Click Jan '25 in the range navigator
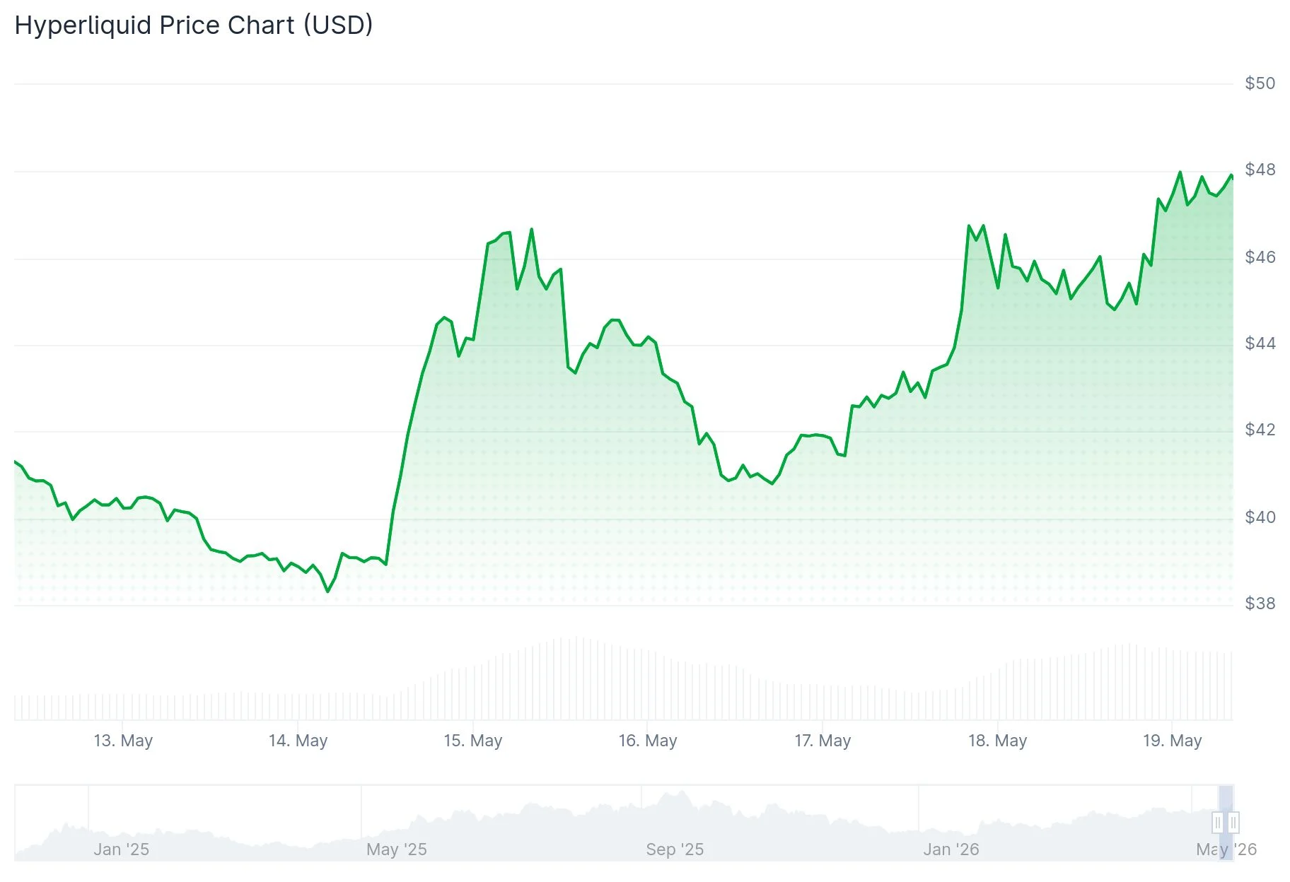Screen dimensions: 1290x882 point(122,849)
